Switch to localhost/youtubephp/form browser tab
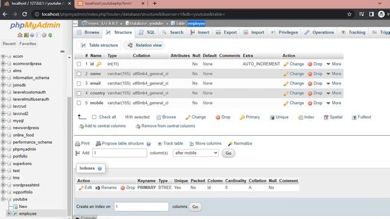The height and width of the screenshot is (219, 390). click(111, 4)
